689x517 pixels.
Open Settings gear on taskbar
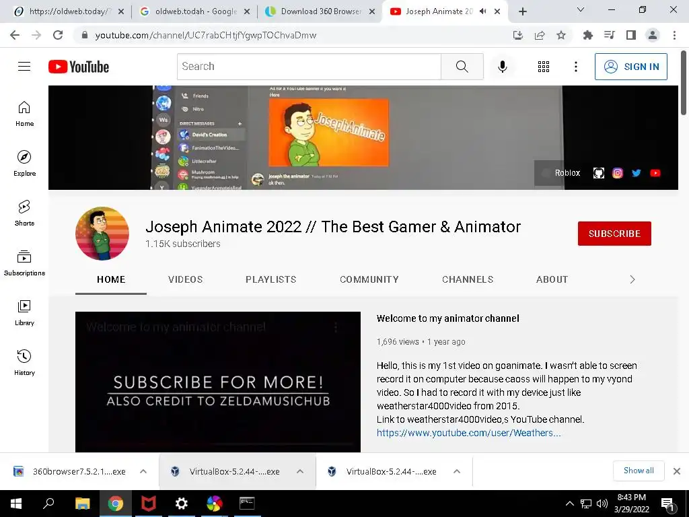181,504
